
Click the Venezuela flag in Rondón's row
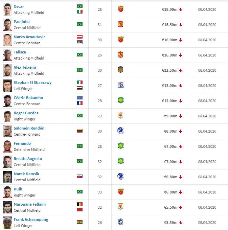(x=80, y=131)
